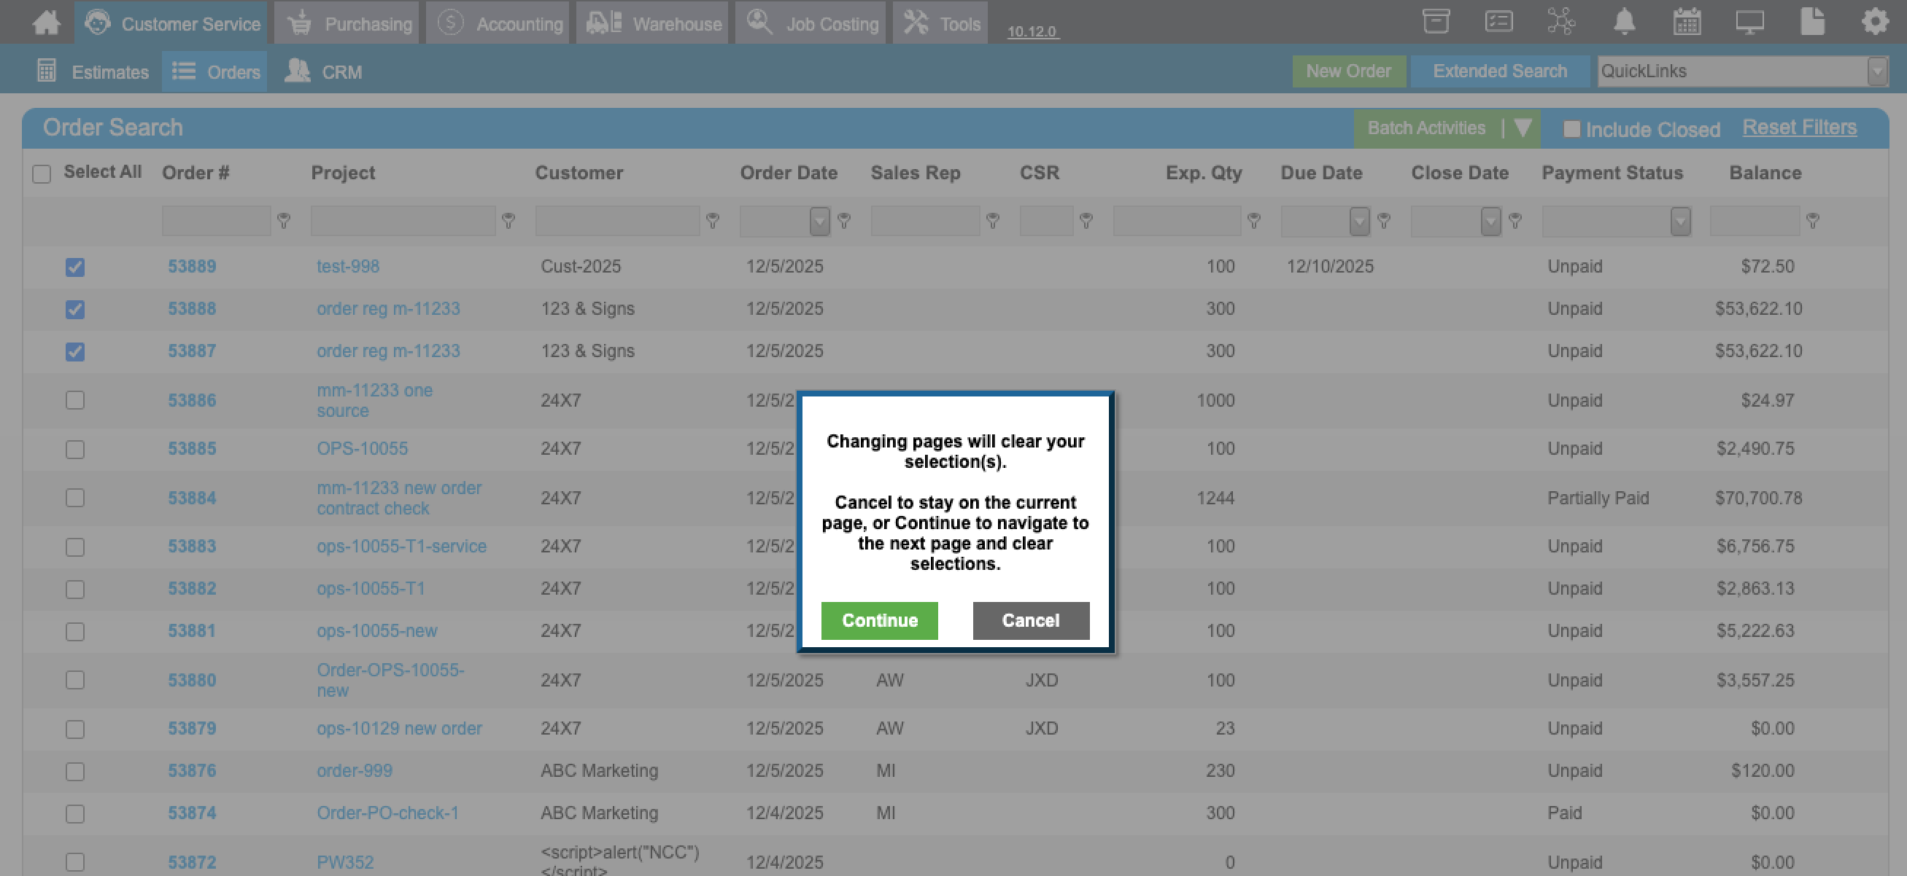
Task: Open order number 53889 link
Action: (192, 266)
